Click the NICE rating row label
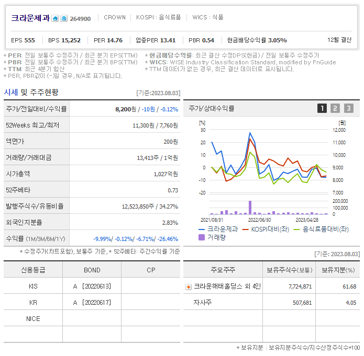The image size is (364, 356). coord(33,319)
